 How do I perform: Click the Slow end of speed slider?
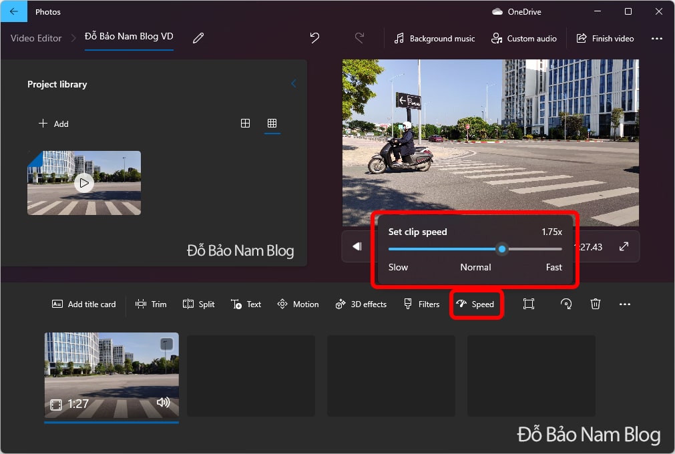tap(398, 267)
